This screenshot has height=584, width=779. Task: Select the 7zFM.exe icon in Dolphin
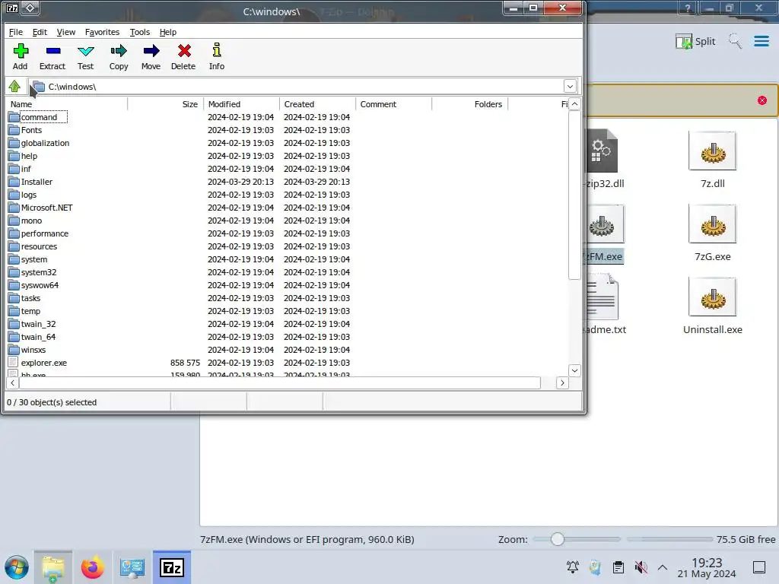(x=603, y=225)
